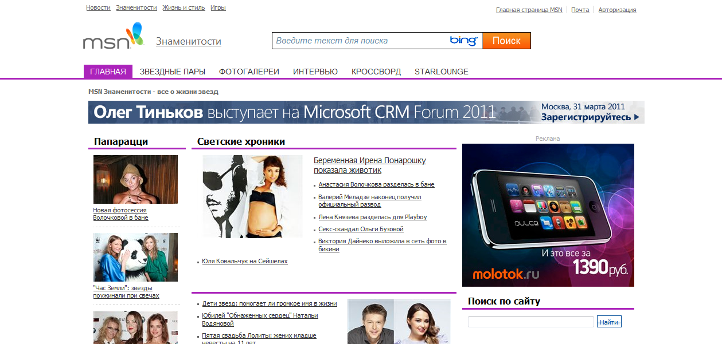Click the Авторизация link
Screen dimensions: 722x344
tap(617, 9)
